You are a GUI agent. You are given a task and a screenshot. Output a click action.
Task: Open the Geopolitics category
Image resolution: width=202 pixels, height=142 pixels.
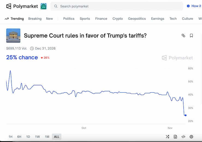pyautogui.click(x=137, y=19)
